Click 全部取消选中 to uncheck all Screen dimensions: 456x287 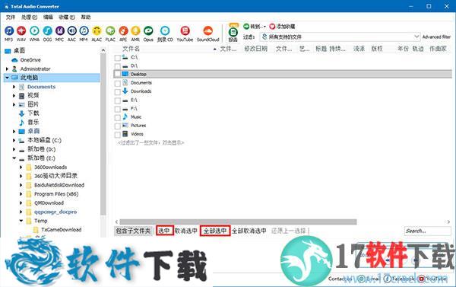click(x=249, y=231)
